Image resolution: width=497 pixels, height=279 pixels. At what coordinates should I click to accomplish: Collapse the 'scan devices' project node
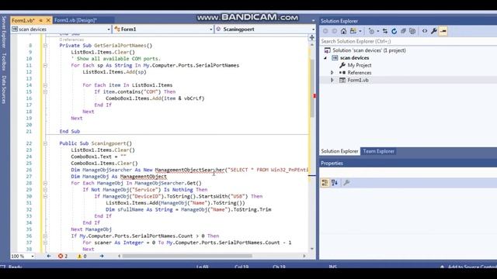[325, 58]
